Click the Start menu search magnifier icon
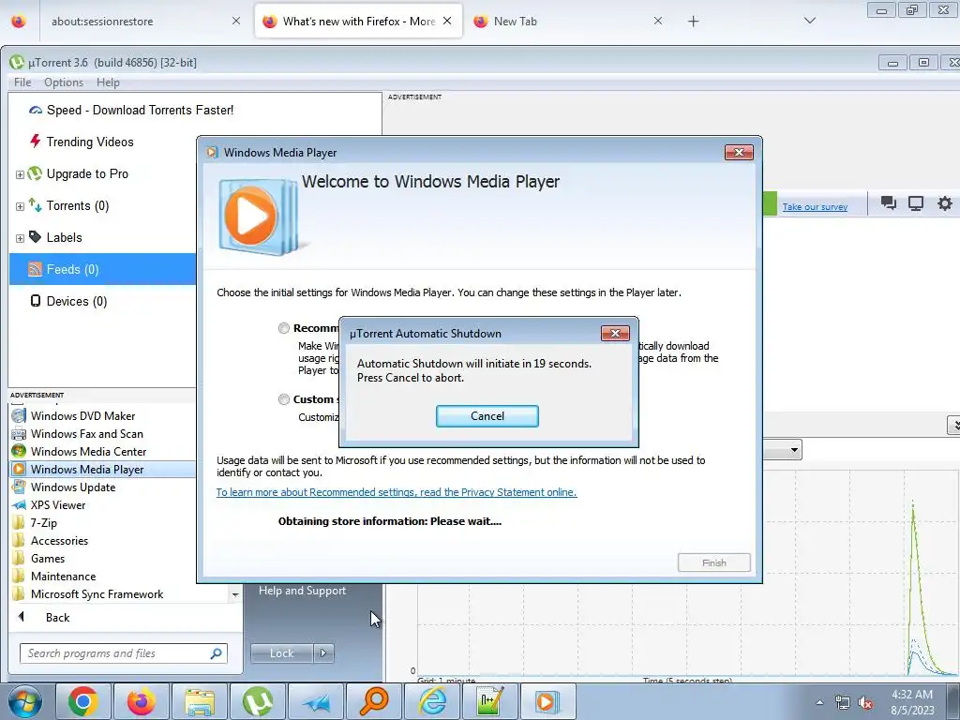960x720 pixels. point(216,653)
